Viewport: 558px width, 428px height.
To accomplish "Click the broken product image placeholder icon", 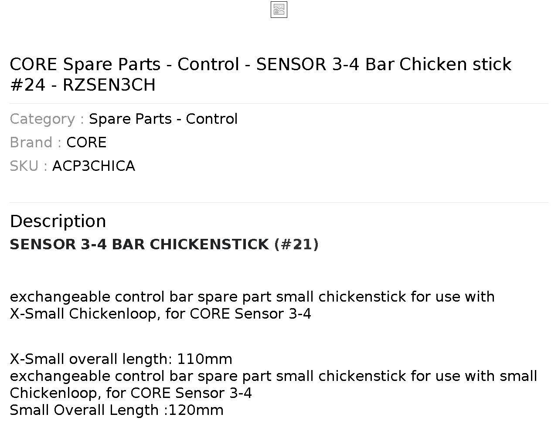I will pyautogui.click(x=279, y=10).
